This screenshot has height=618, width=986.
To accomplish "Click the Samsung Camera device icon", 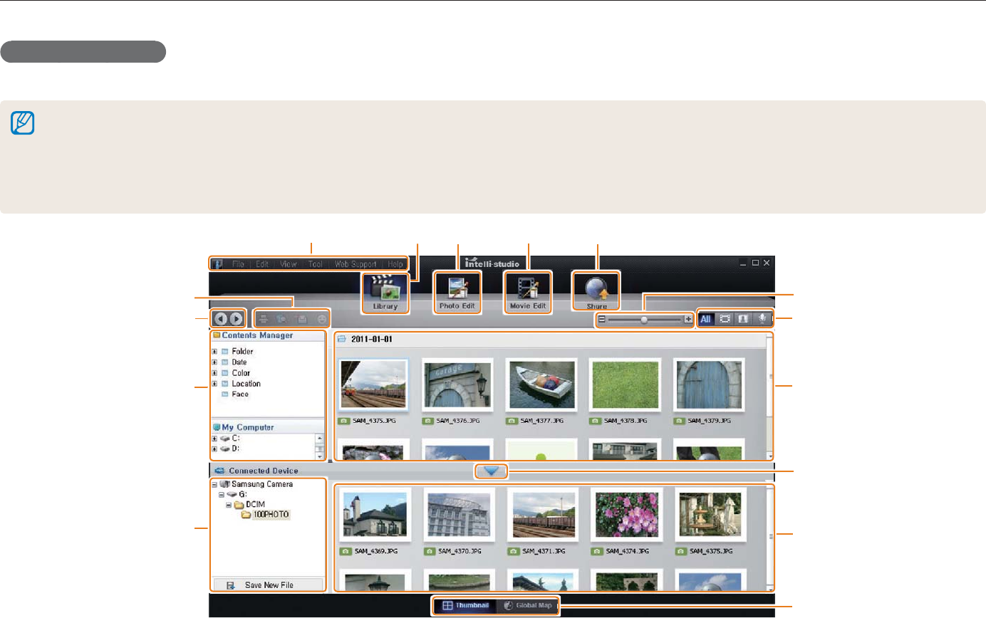I will (225, 483).
